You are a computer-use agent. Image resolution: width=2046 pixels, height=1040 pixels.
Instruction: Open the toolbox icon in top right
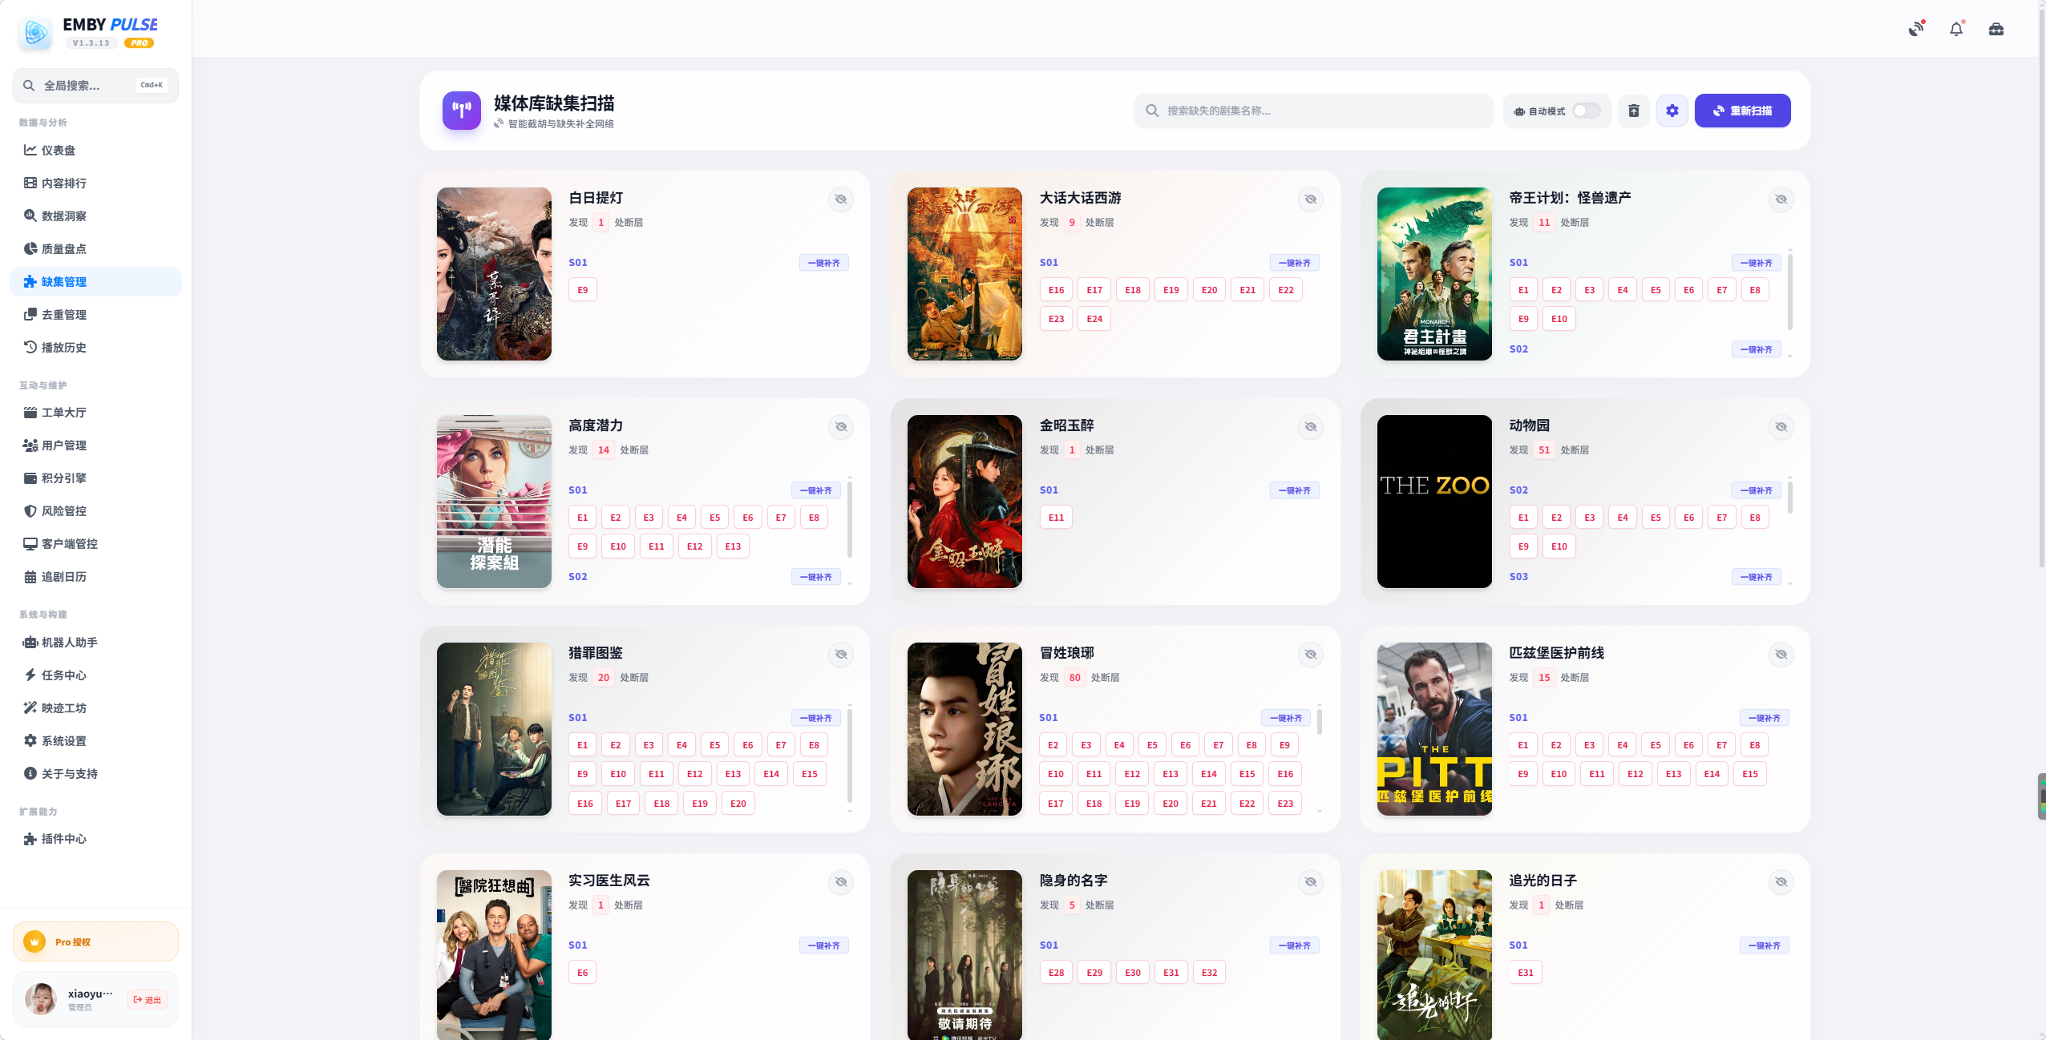point(1996,29)
